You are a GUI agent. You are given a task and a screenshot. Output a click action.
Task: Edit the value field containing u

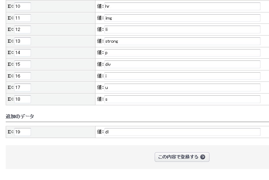click(x=182, y=88)
